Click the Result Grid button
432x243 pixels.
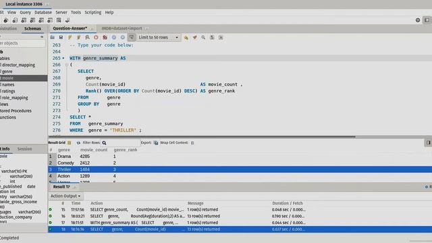59,142
